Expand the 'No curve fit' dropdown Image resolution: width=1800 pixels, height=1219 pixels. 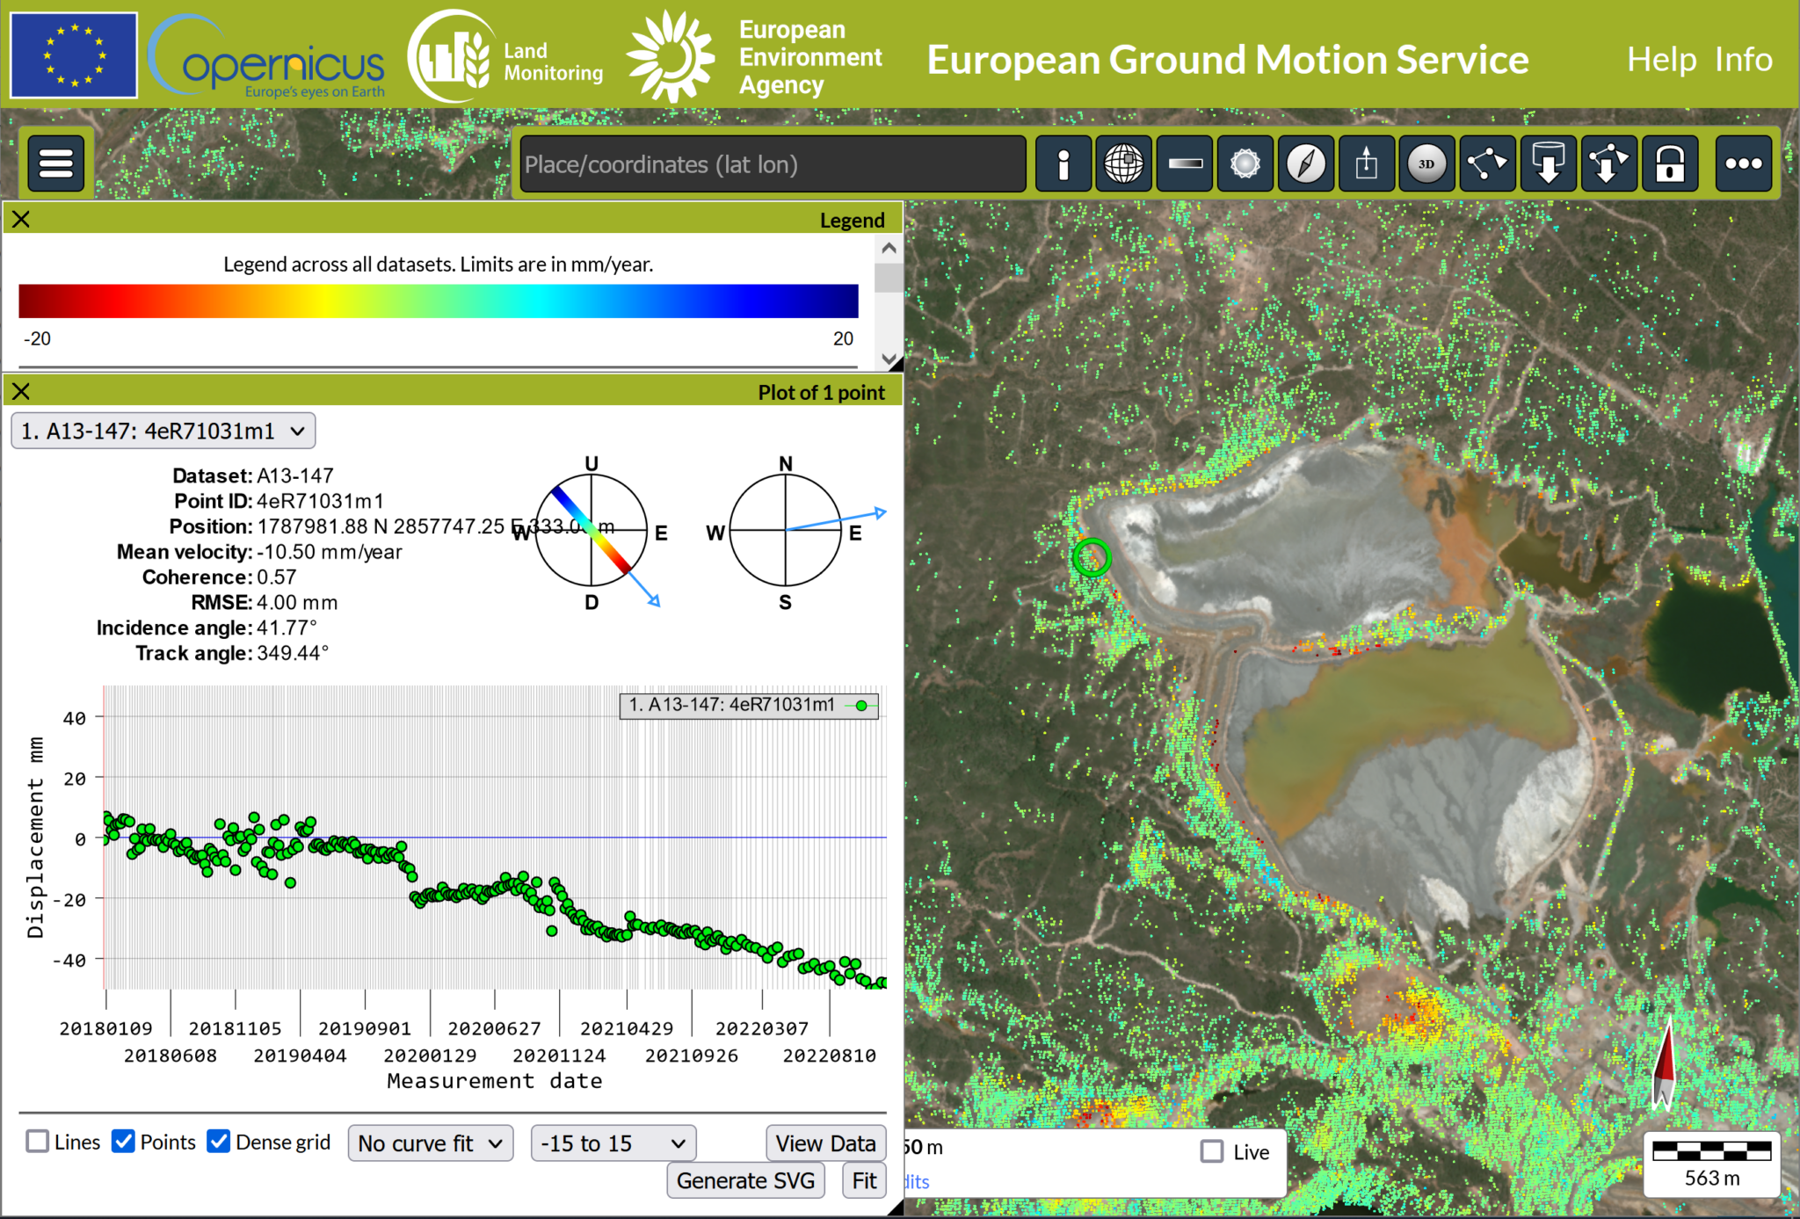pos(430,1143)
